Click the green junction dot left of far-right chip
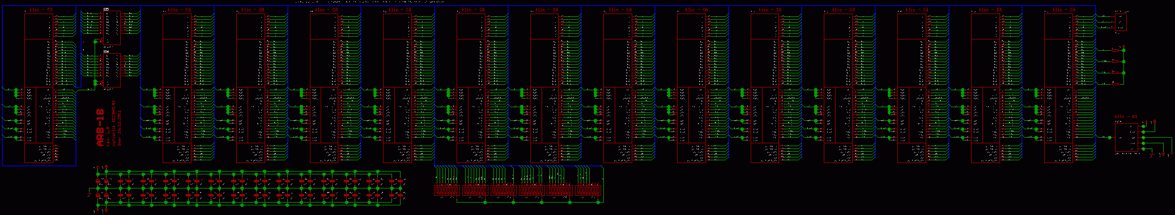 tap(1109, 137)
